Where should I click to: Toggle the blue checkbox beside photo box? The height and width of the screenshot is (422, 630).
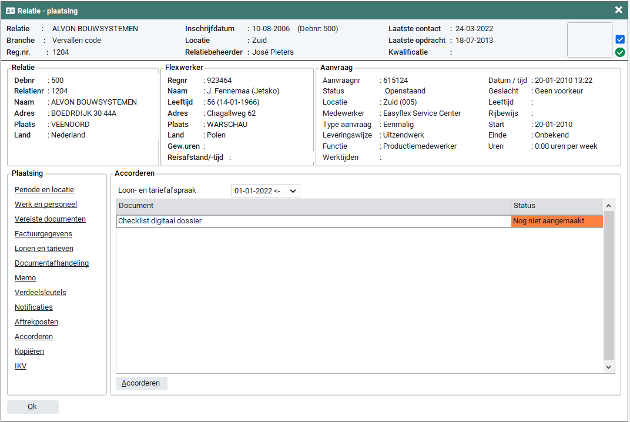point(619,39)
